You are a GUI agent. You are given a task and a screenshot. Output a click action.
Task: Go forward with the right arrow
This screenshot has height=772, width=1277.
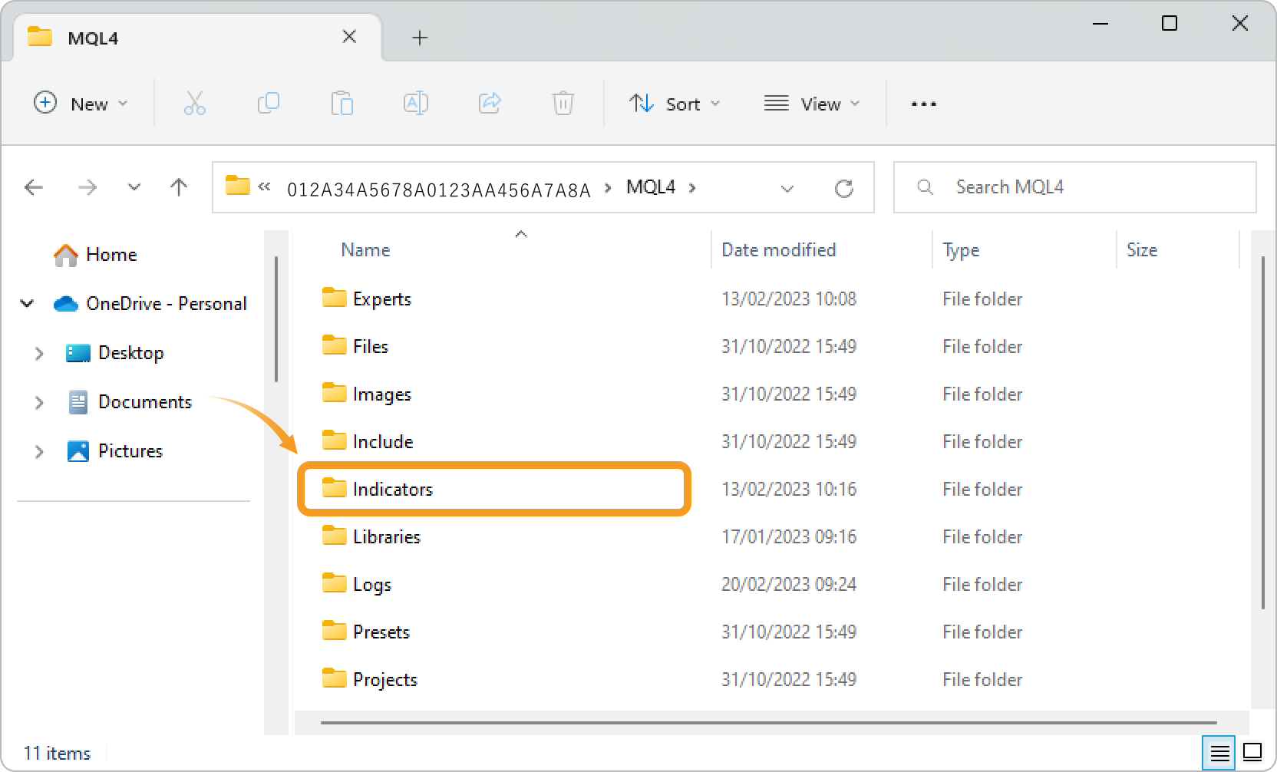[x=87, y=187]
